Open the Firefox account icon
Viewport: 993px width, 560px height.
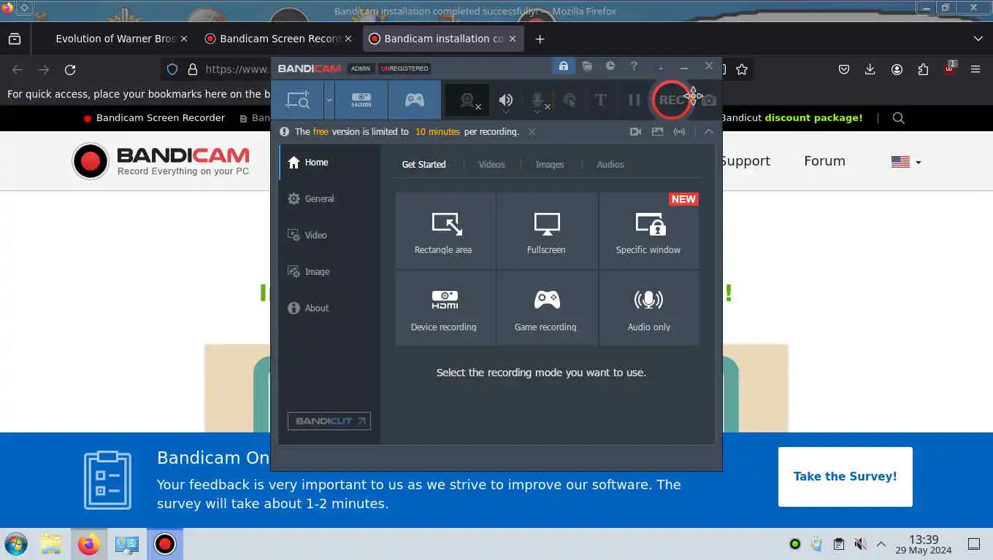(x=897, y=69)
